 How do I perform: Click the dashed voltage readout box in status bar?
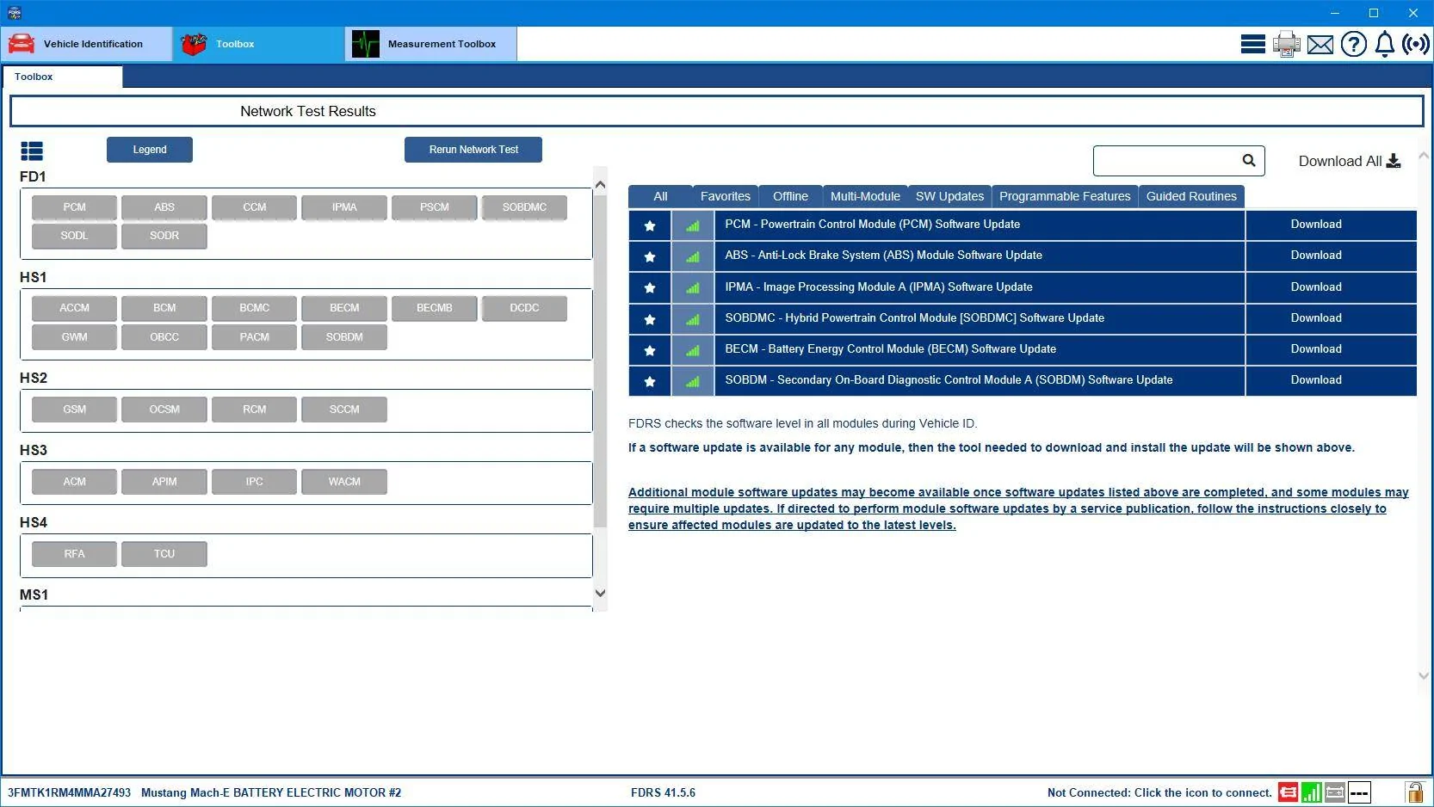tap(1359, 792)
